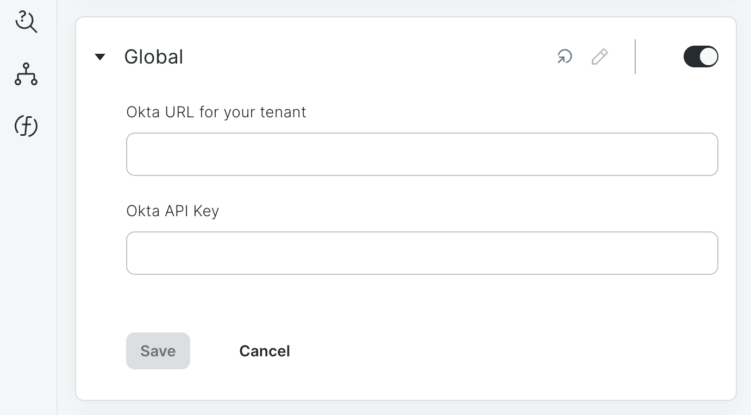Viewport: 751px width, 415px height.
Task: Select the pencil edit icon
Action: point(599,56)
